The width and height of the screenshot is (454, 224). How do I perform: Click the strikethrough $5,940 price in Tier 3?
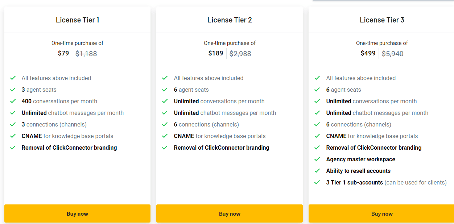pyautogui.click(x=392, y=53)
